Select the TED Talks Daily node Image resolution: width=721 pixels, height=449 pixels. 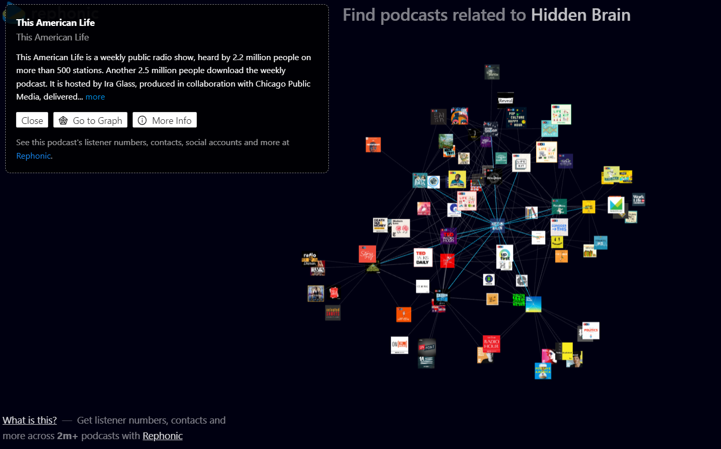(423, 258)
